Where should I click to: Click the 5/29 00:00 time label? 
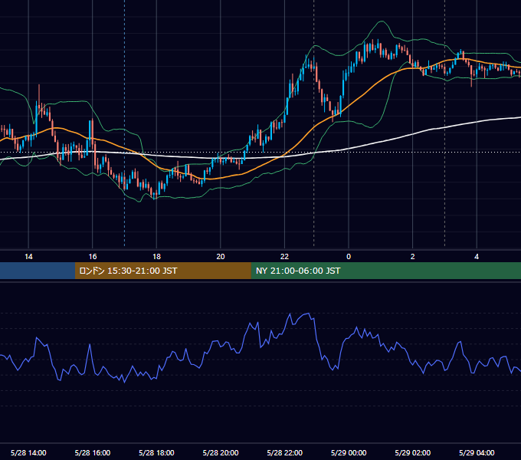[x=349, y=452]
